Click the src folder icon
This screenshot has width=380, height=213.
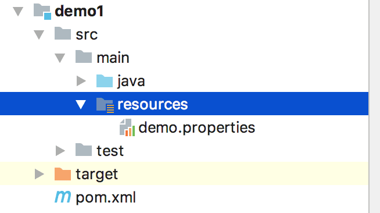[x=63, y=34]
